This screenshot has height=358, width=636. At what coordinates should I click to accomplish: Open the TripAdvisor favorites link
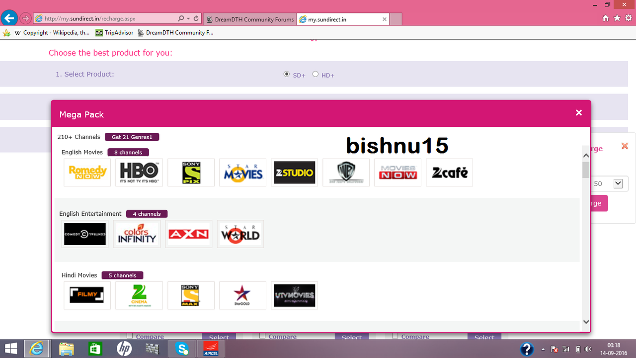115,33
